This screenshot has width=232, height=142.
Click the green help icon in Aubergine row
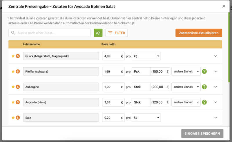pyautogui.click(x=204, y=87)
